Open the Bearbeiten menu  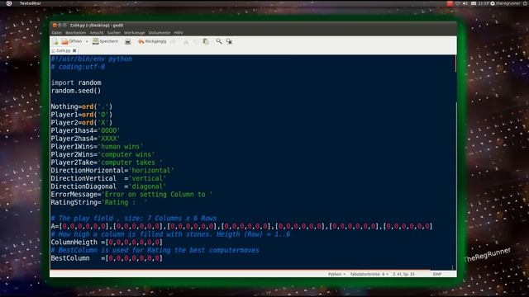(75, 33)
